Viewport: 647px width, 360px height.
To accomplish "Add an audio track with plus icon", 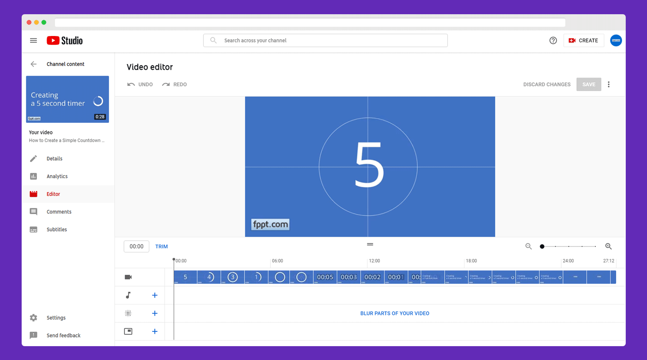I will (x=155, y=295).
